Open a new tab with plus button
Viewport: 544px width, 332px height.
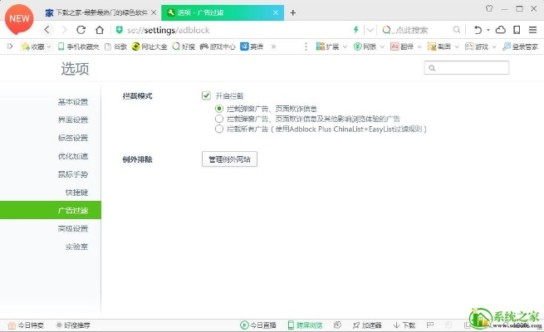[x=292, y=12]
